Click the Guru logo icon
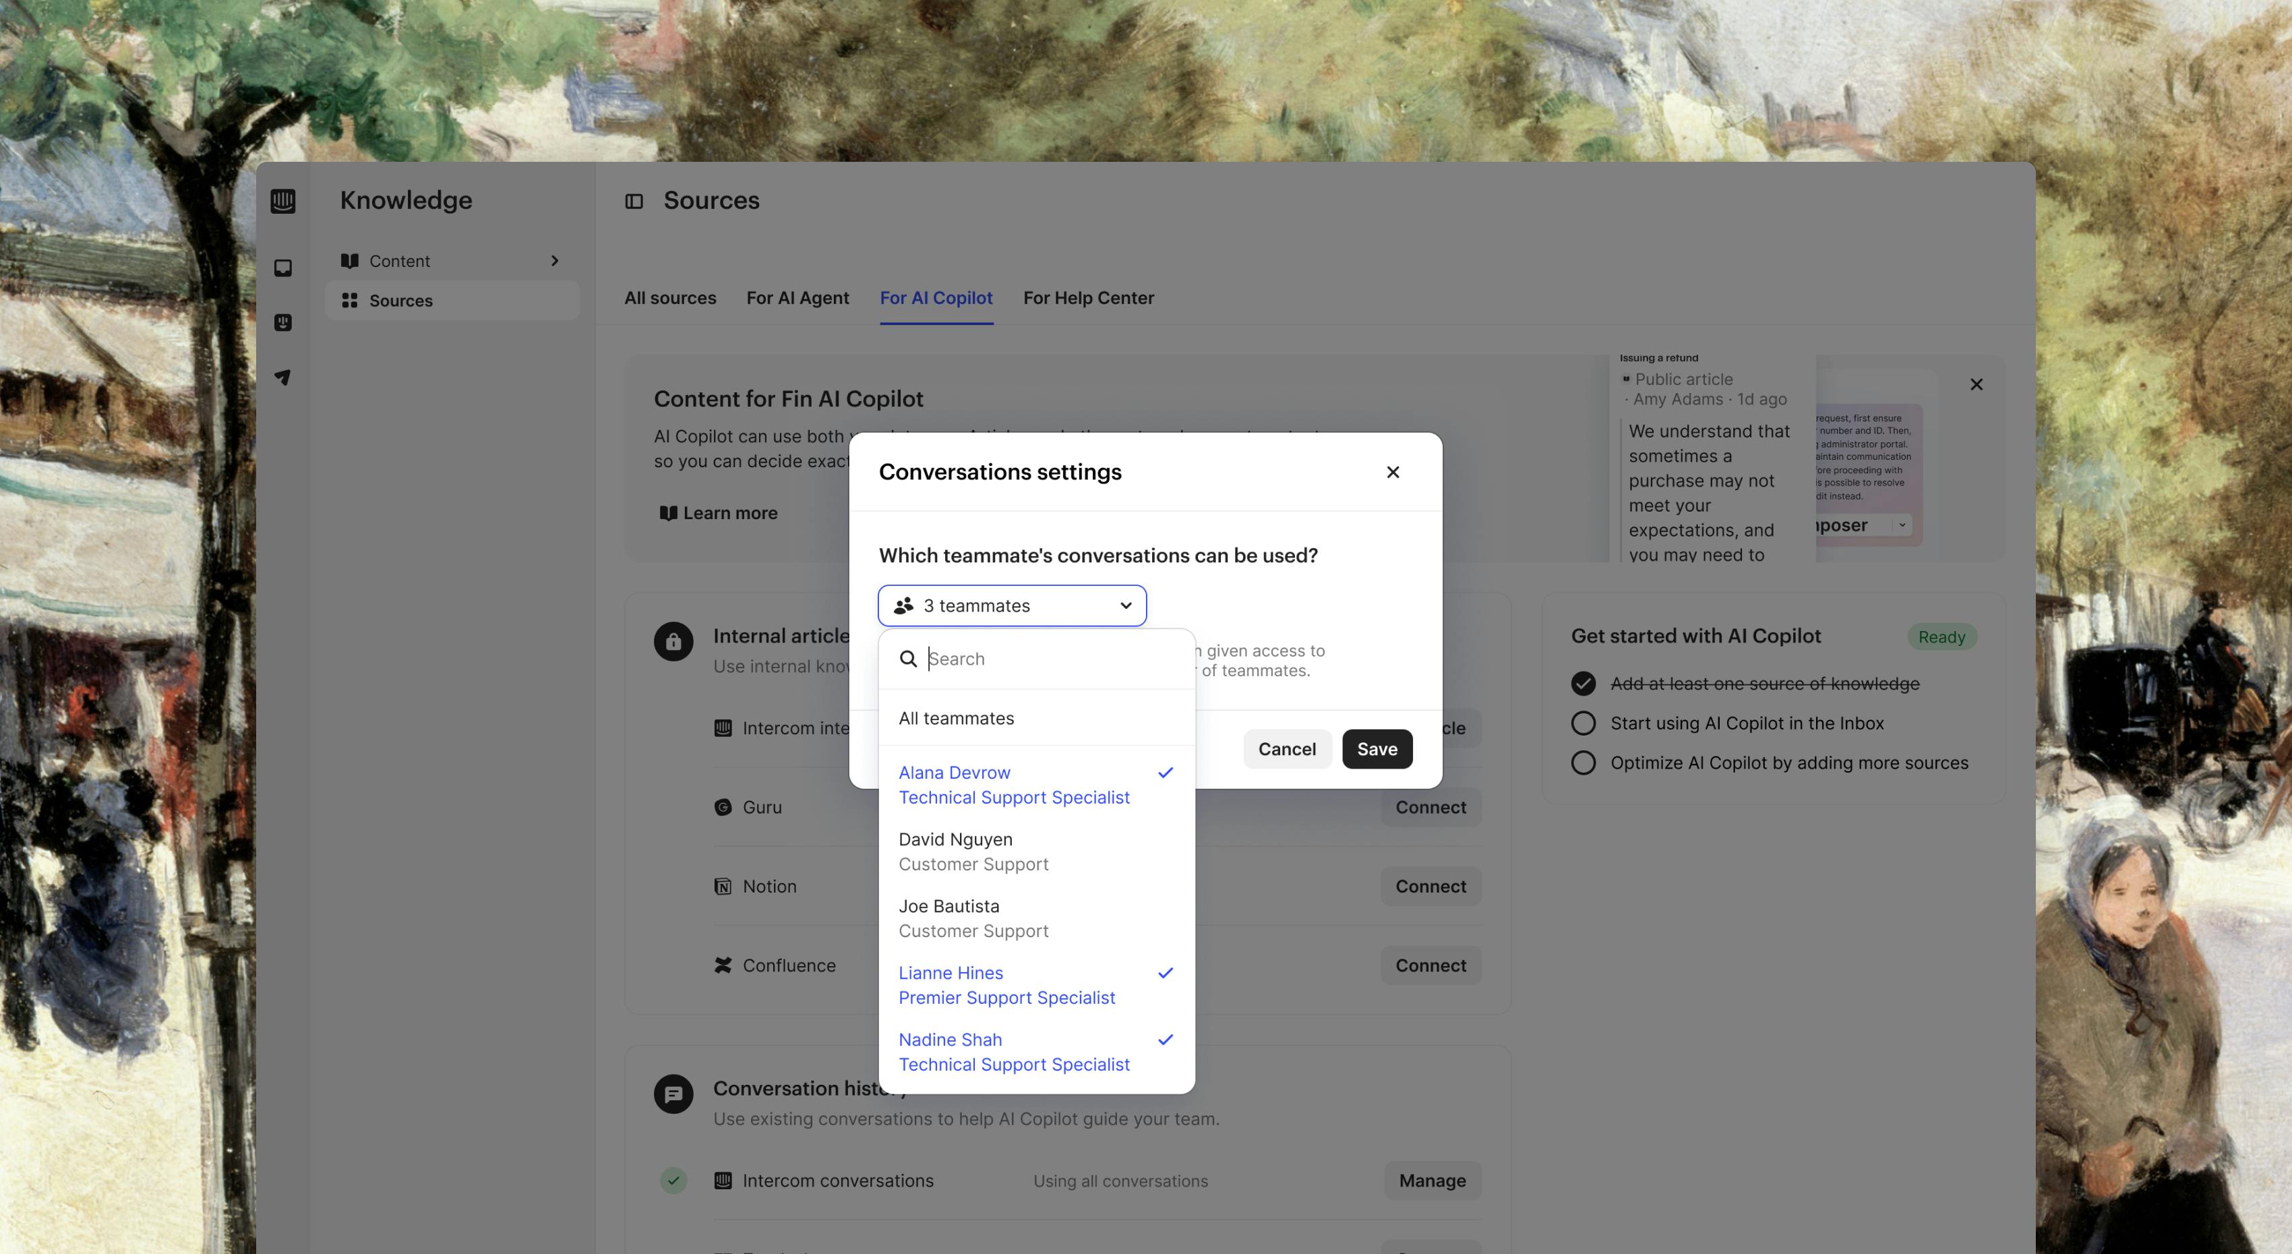 723,807
